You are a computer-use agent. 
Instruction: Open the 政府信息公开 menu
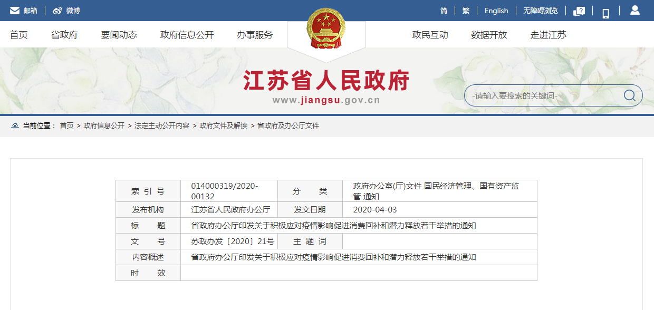coord(187,35)
